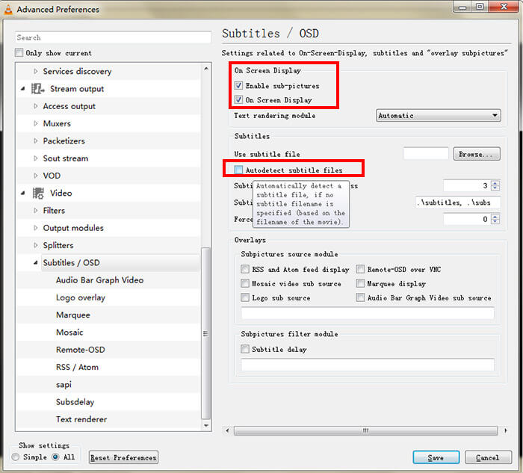The image size is (523, 473).
Task: Expand Sout stream node
Action: click(x=36, y=158)
